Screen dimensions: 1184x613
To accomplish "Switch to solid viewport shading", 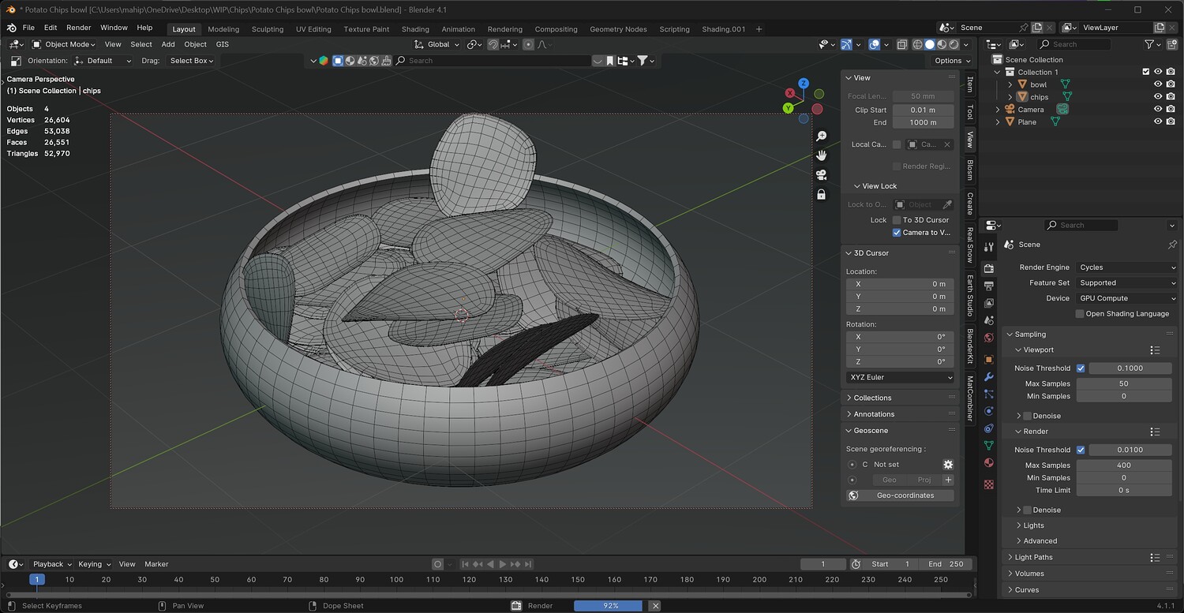I will pyautogui.click(x=930, y=44).
